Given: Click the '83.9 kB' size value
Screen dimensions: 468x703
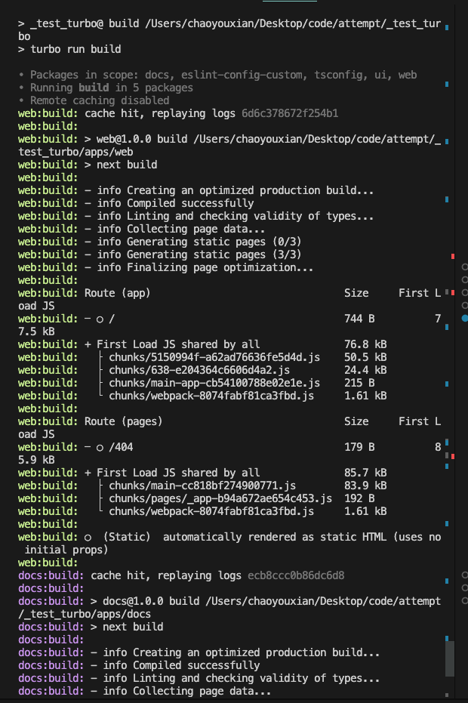Looking at the screenshot, I should click(x=365, y=486).
